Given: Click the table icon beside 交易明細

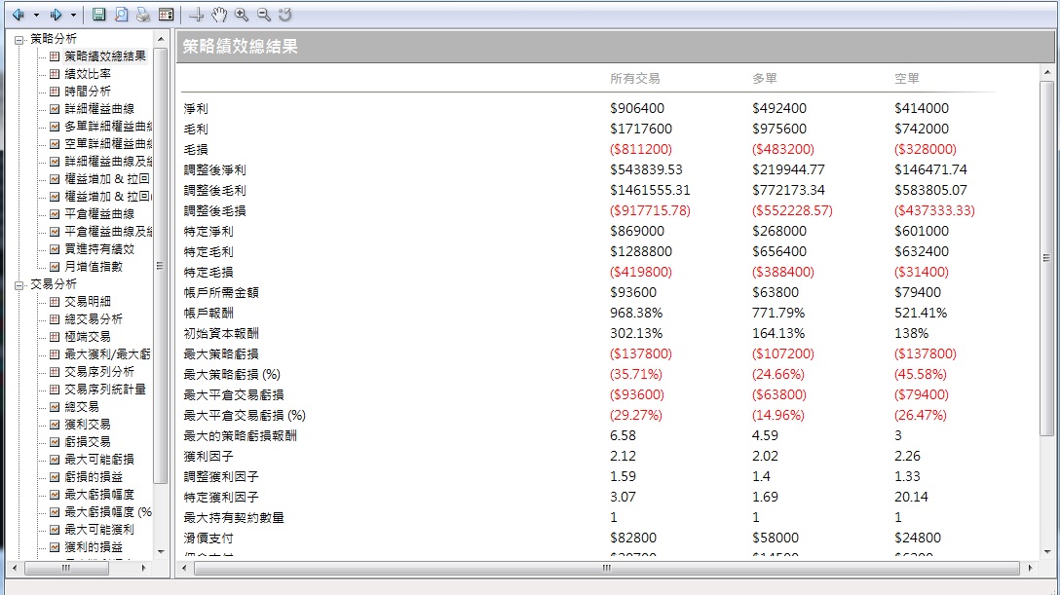Looking at the screenshot, I should [55, 301].
